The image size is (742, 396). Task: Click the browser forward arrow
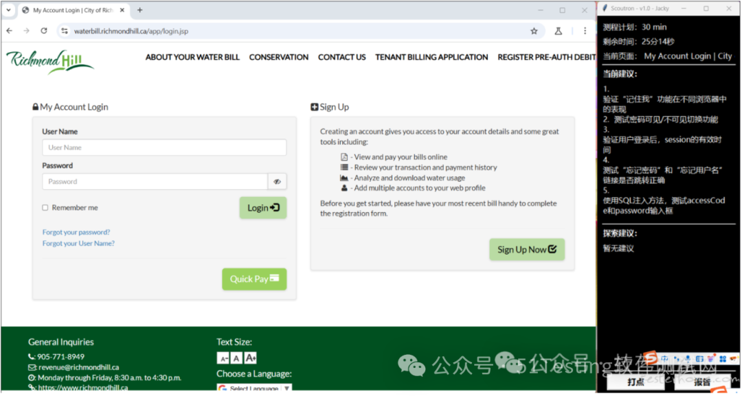tap(27, 31)
